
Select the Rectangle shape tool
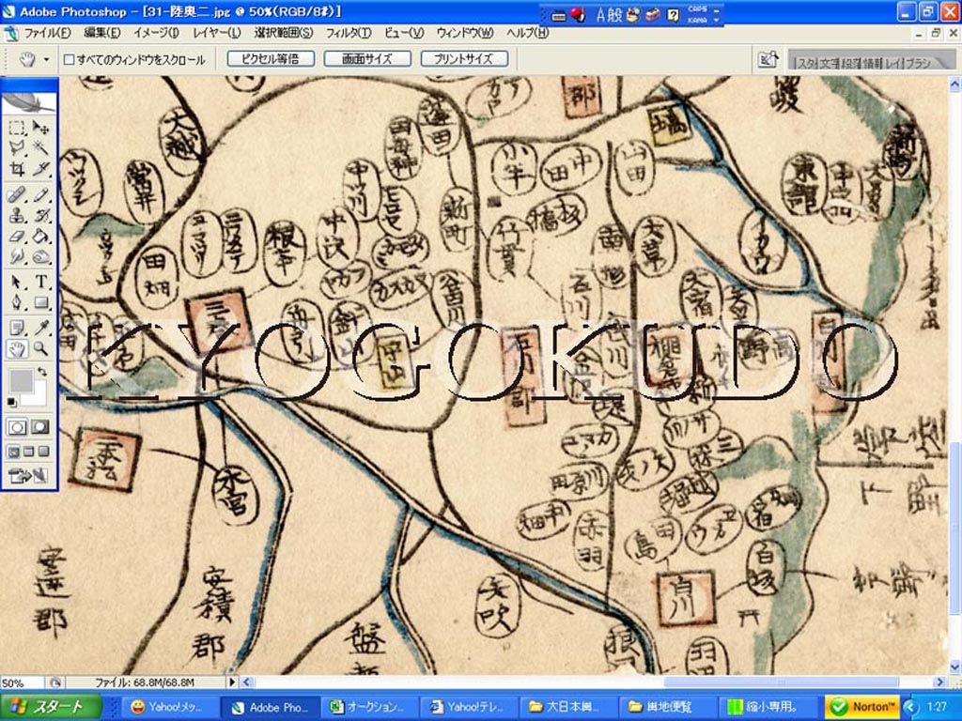[40, 303]
